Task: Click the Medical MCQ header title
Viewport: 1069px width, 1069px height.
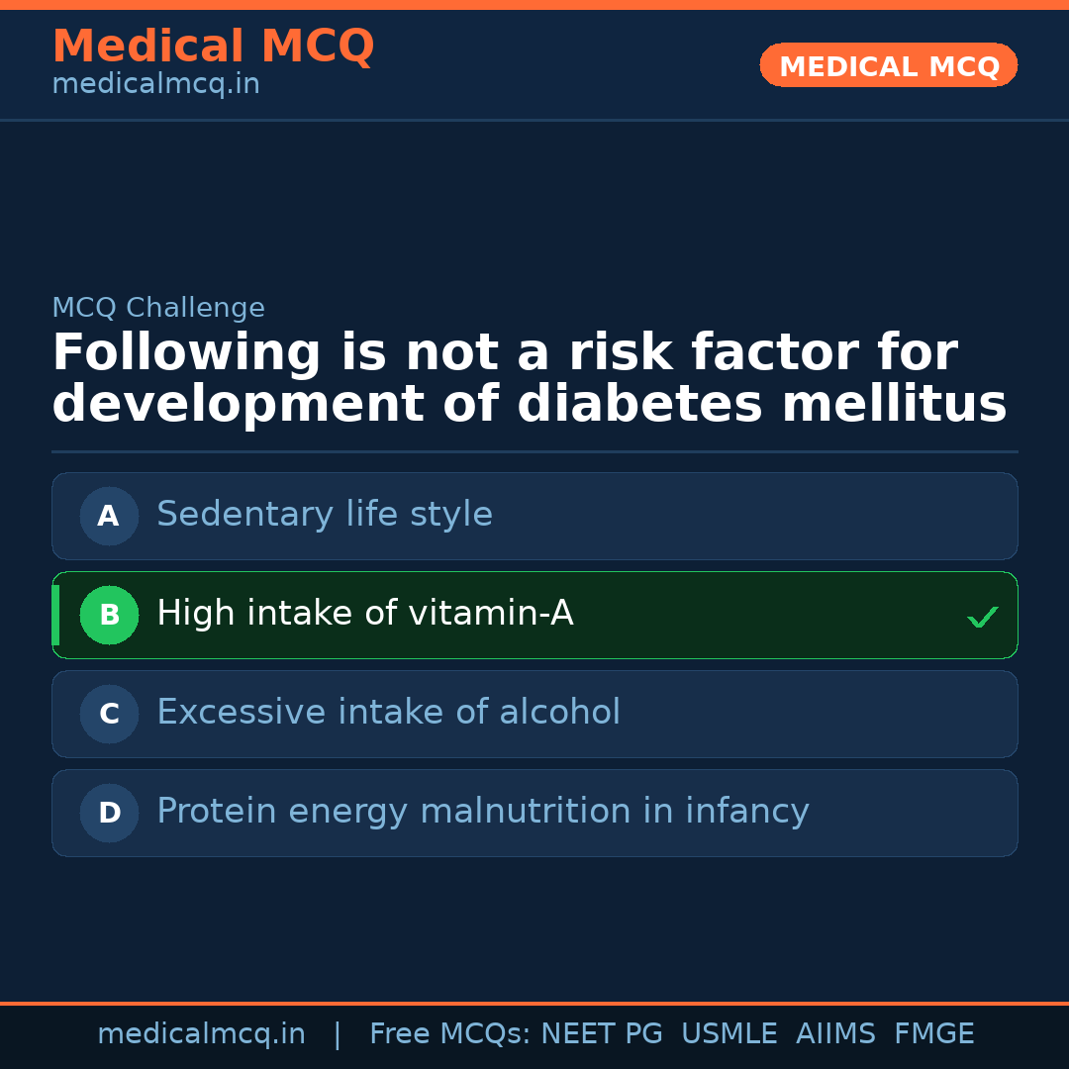Action: [x=213, y=47]
